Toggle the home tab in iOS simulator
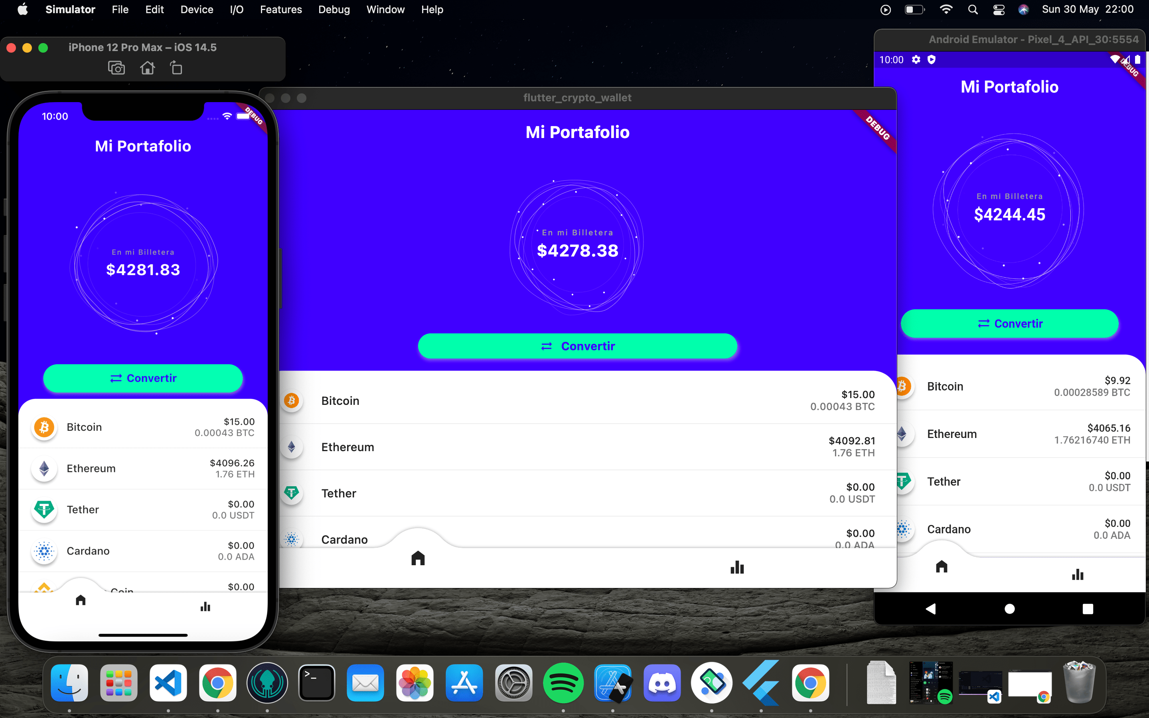Screen dimensions: 1149x718 (x=79, y=600)
